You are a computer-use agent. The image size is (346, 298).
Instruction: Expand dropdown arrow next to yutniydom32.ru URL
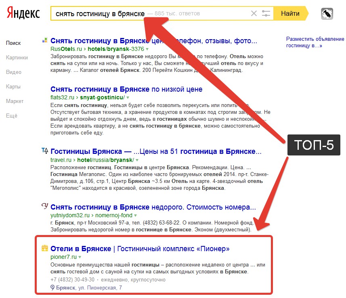pyautogui.click(x=135, y=216)
